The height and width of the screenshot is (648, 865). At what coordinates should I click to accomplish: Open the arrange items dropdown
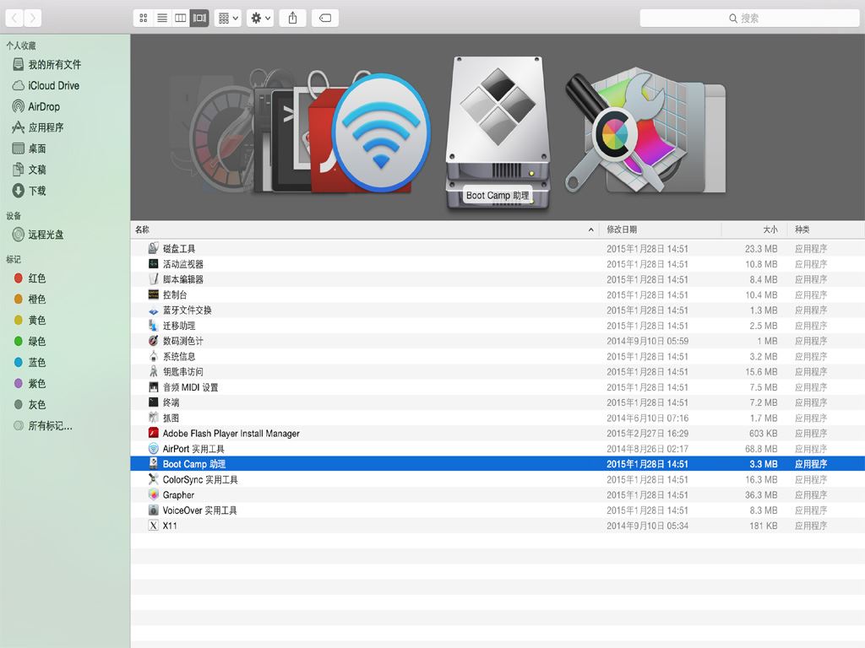228,19
